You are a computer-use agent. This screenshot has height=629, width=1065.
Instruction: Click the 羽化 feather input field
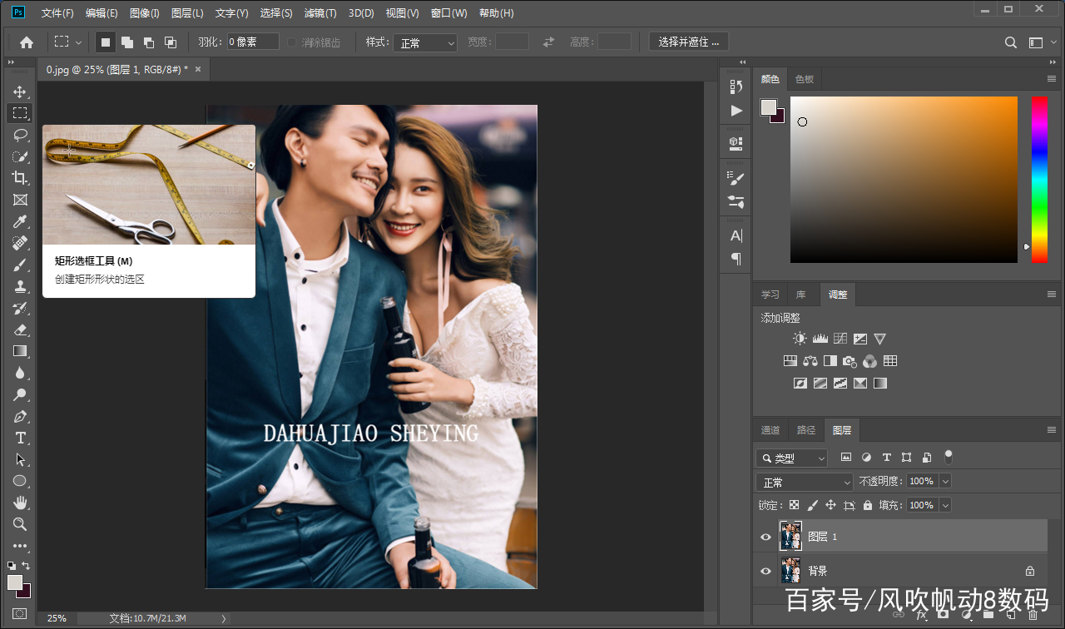(x=253, y=42)
